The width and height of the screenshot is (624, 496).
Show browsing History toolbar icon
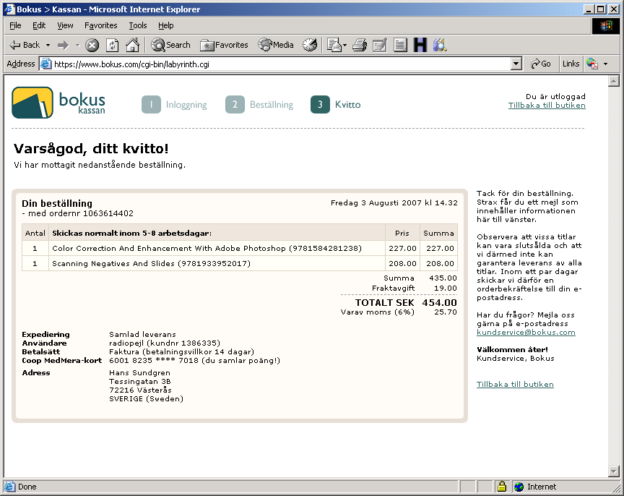point(310,45)
